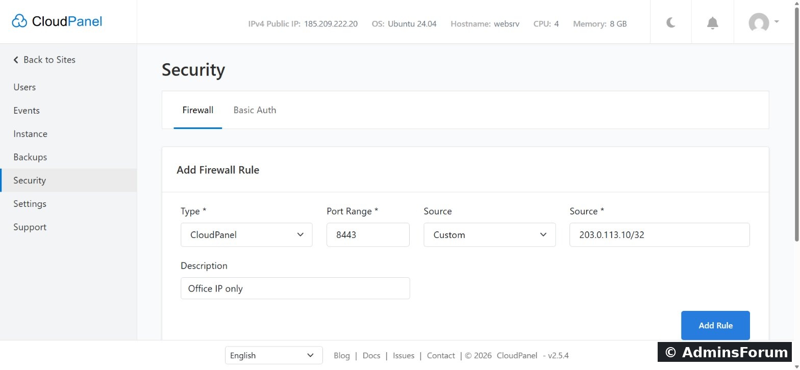
Task: Click the Source IP address field
Action: [x=660, y=235]
